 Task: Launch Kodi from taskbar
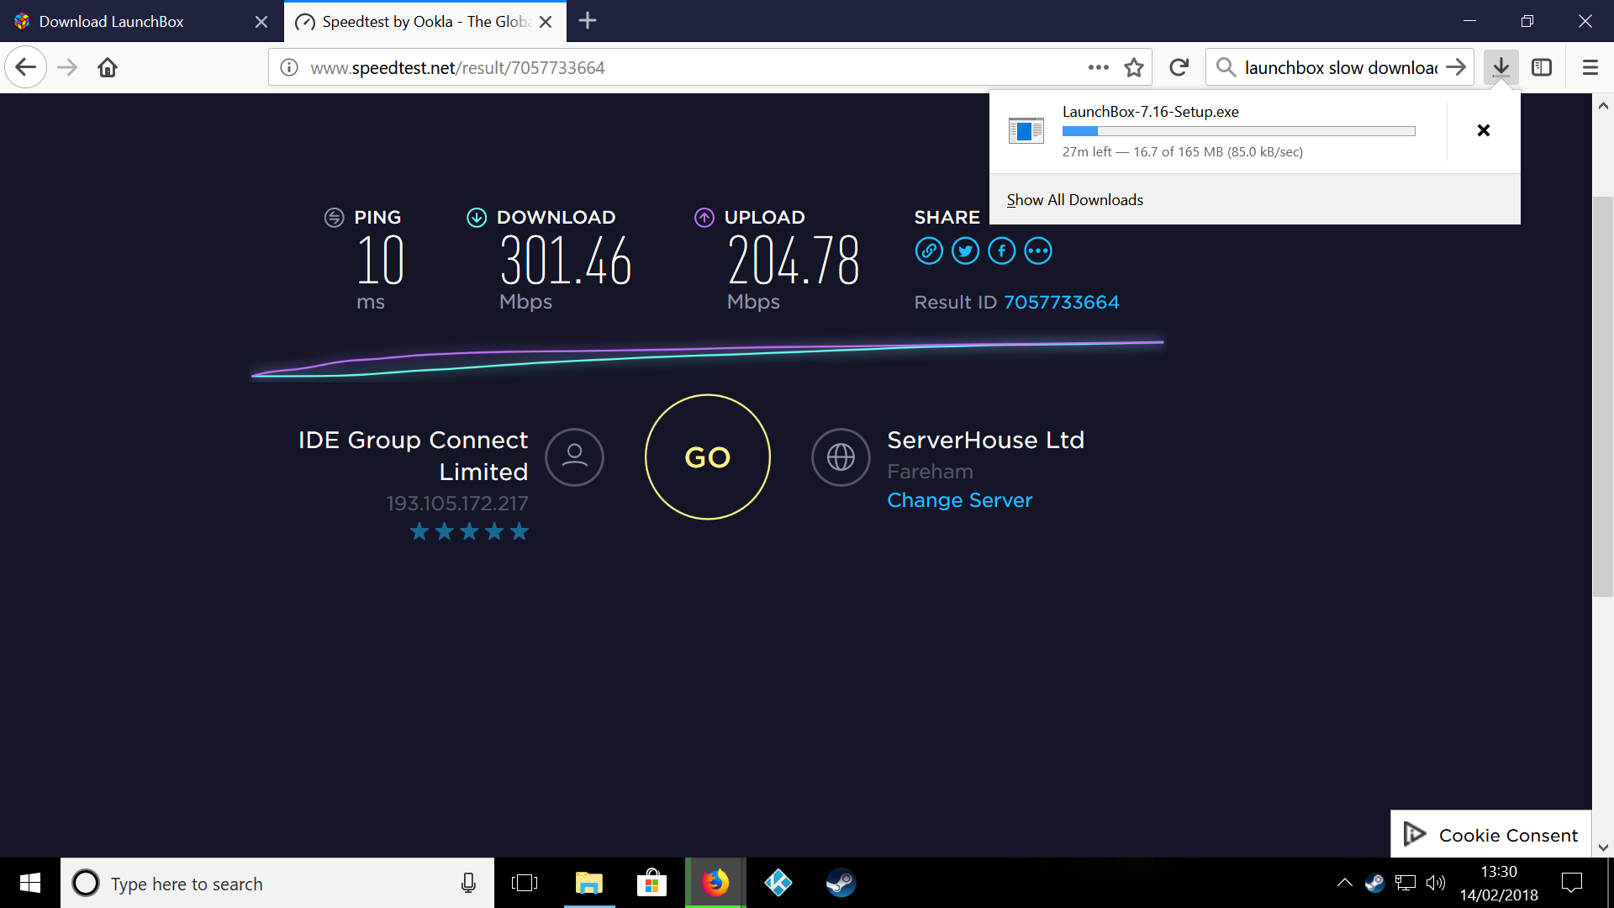(778, 883)
